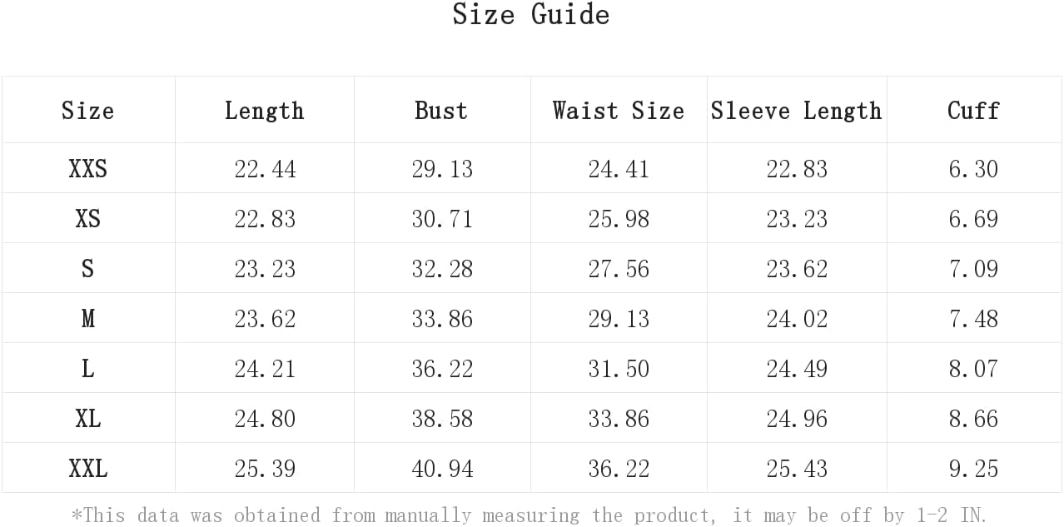This screenshot has height=527, width=1064.
Task: Select the waist value 27.56
Action: click(x=619, y=269)
